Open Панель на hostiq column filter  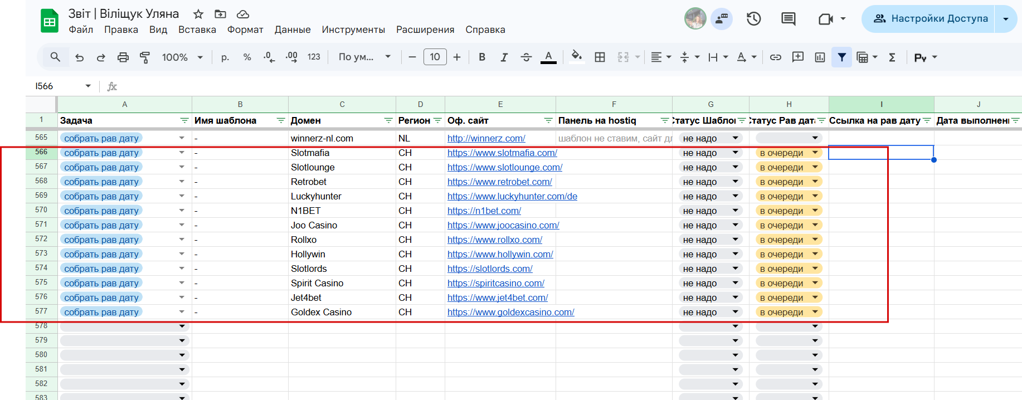point(665,120)
